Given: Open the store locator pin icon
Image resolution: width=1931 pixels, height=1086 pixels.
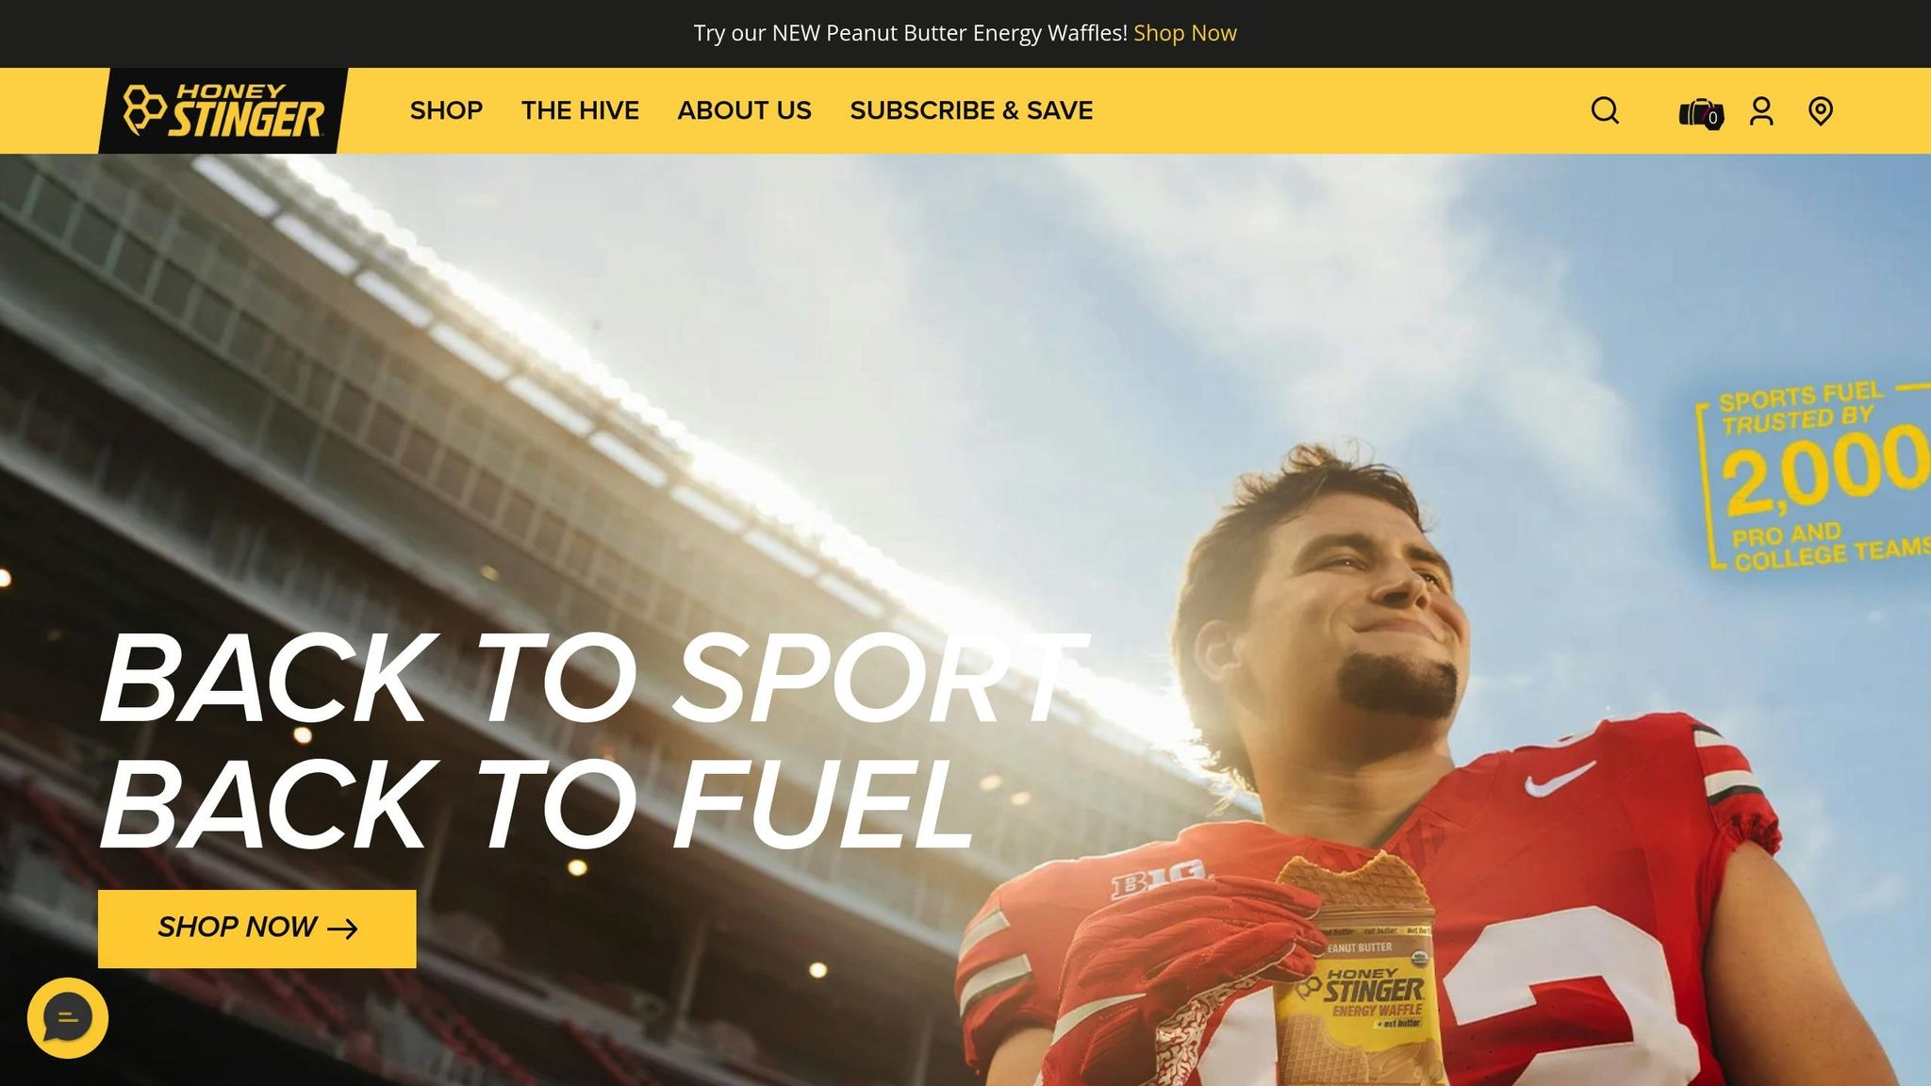Looking at the screenshot, I should pos(1821,111).
